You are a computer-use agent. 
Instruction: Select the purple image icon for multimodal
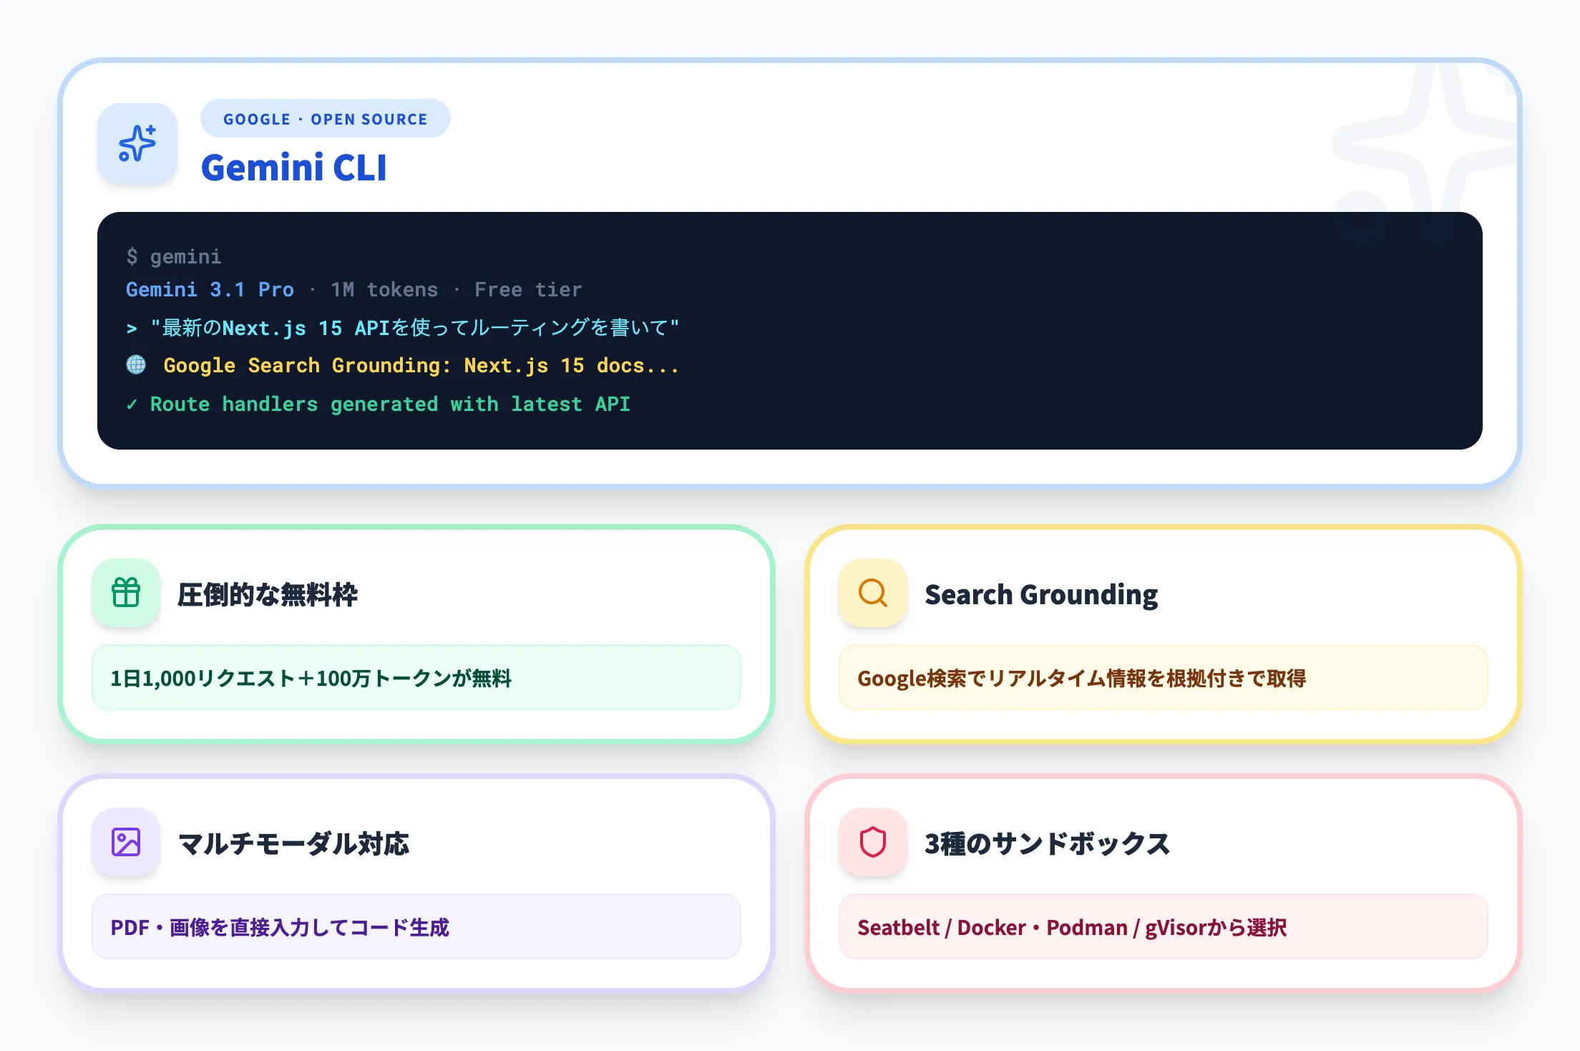(x=125, y=843)
